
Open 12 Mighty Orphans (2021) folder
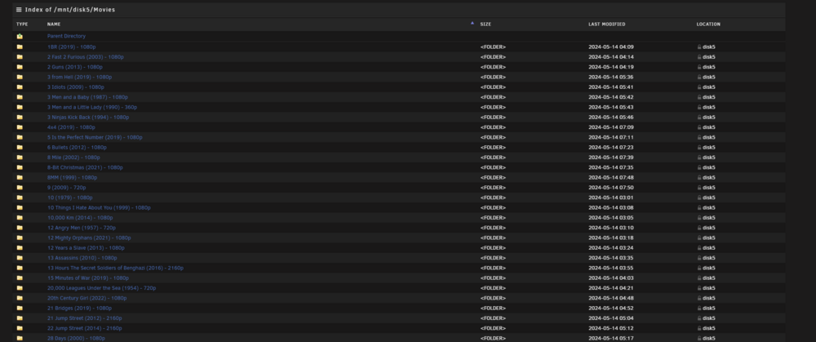coord(89,238)
